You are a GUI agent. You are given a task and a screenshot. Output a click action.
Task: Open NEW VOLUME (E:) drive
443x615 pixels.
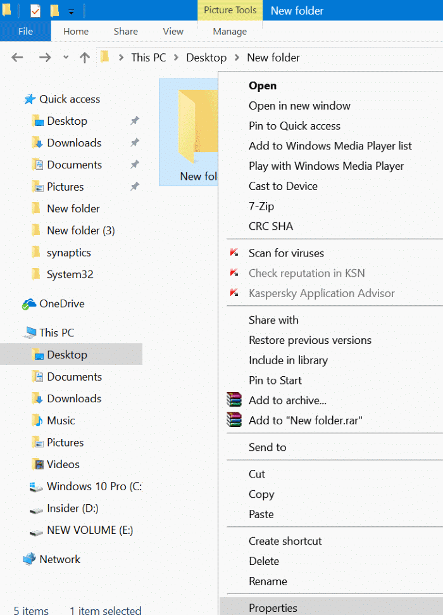click(x=90, y=530)
